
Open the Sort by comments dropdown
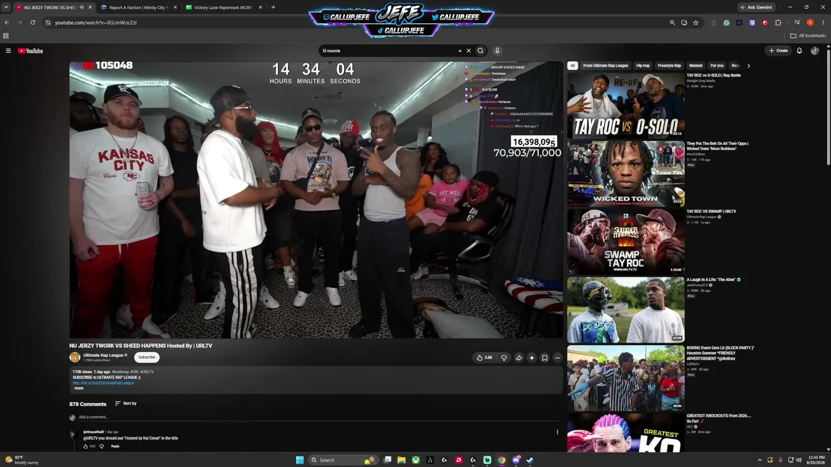pos(126,403)
